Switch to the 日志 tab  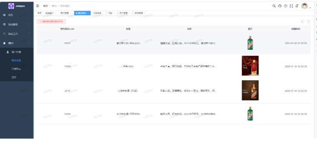pyautogui.click(x=112, y=13)
